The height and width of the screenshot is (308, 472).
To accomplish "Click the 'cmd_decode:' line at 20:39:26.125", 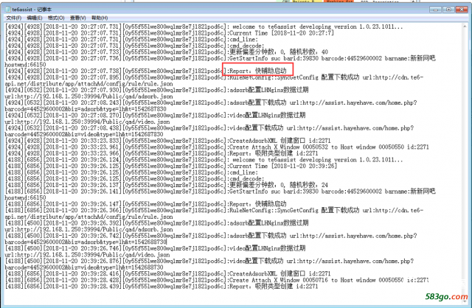I will tap(134, 178).
